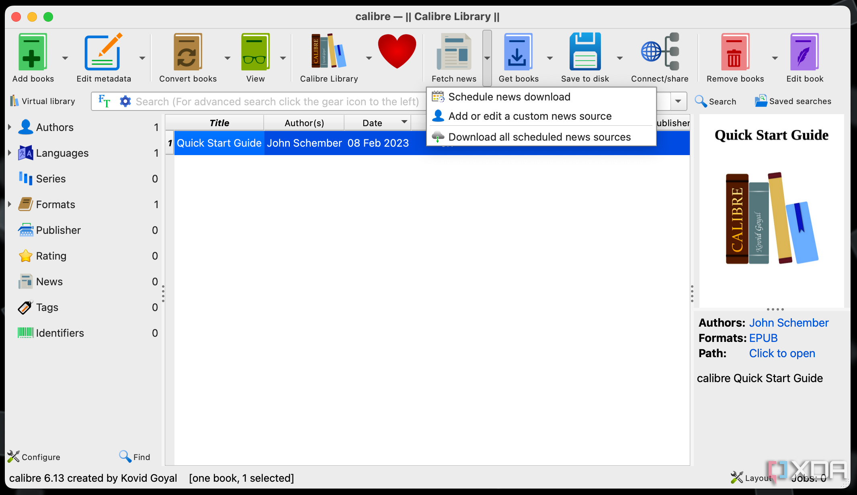Click Find in the Tag browser
The width and height of the screenshot is (857, 495).
point(134,457)
